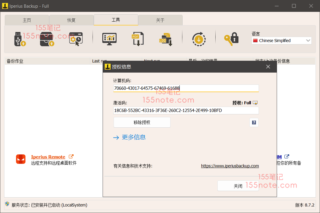Open the scheduled settings window icon

tap(76, 39)
